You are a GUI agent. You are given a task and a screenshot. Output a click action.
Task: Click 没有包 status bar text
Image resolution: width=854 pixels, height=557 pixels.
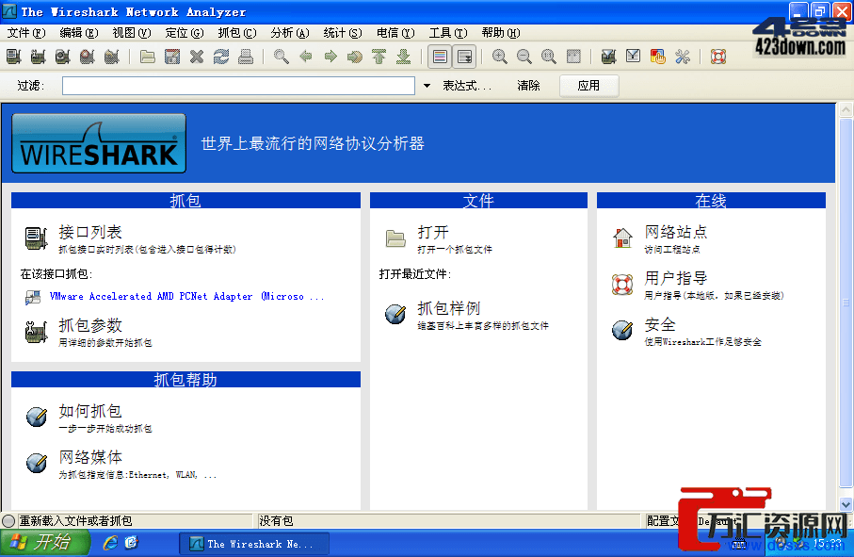pyautogui.click(x=276, y=521)
